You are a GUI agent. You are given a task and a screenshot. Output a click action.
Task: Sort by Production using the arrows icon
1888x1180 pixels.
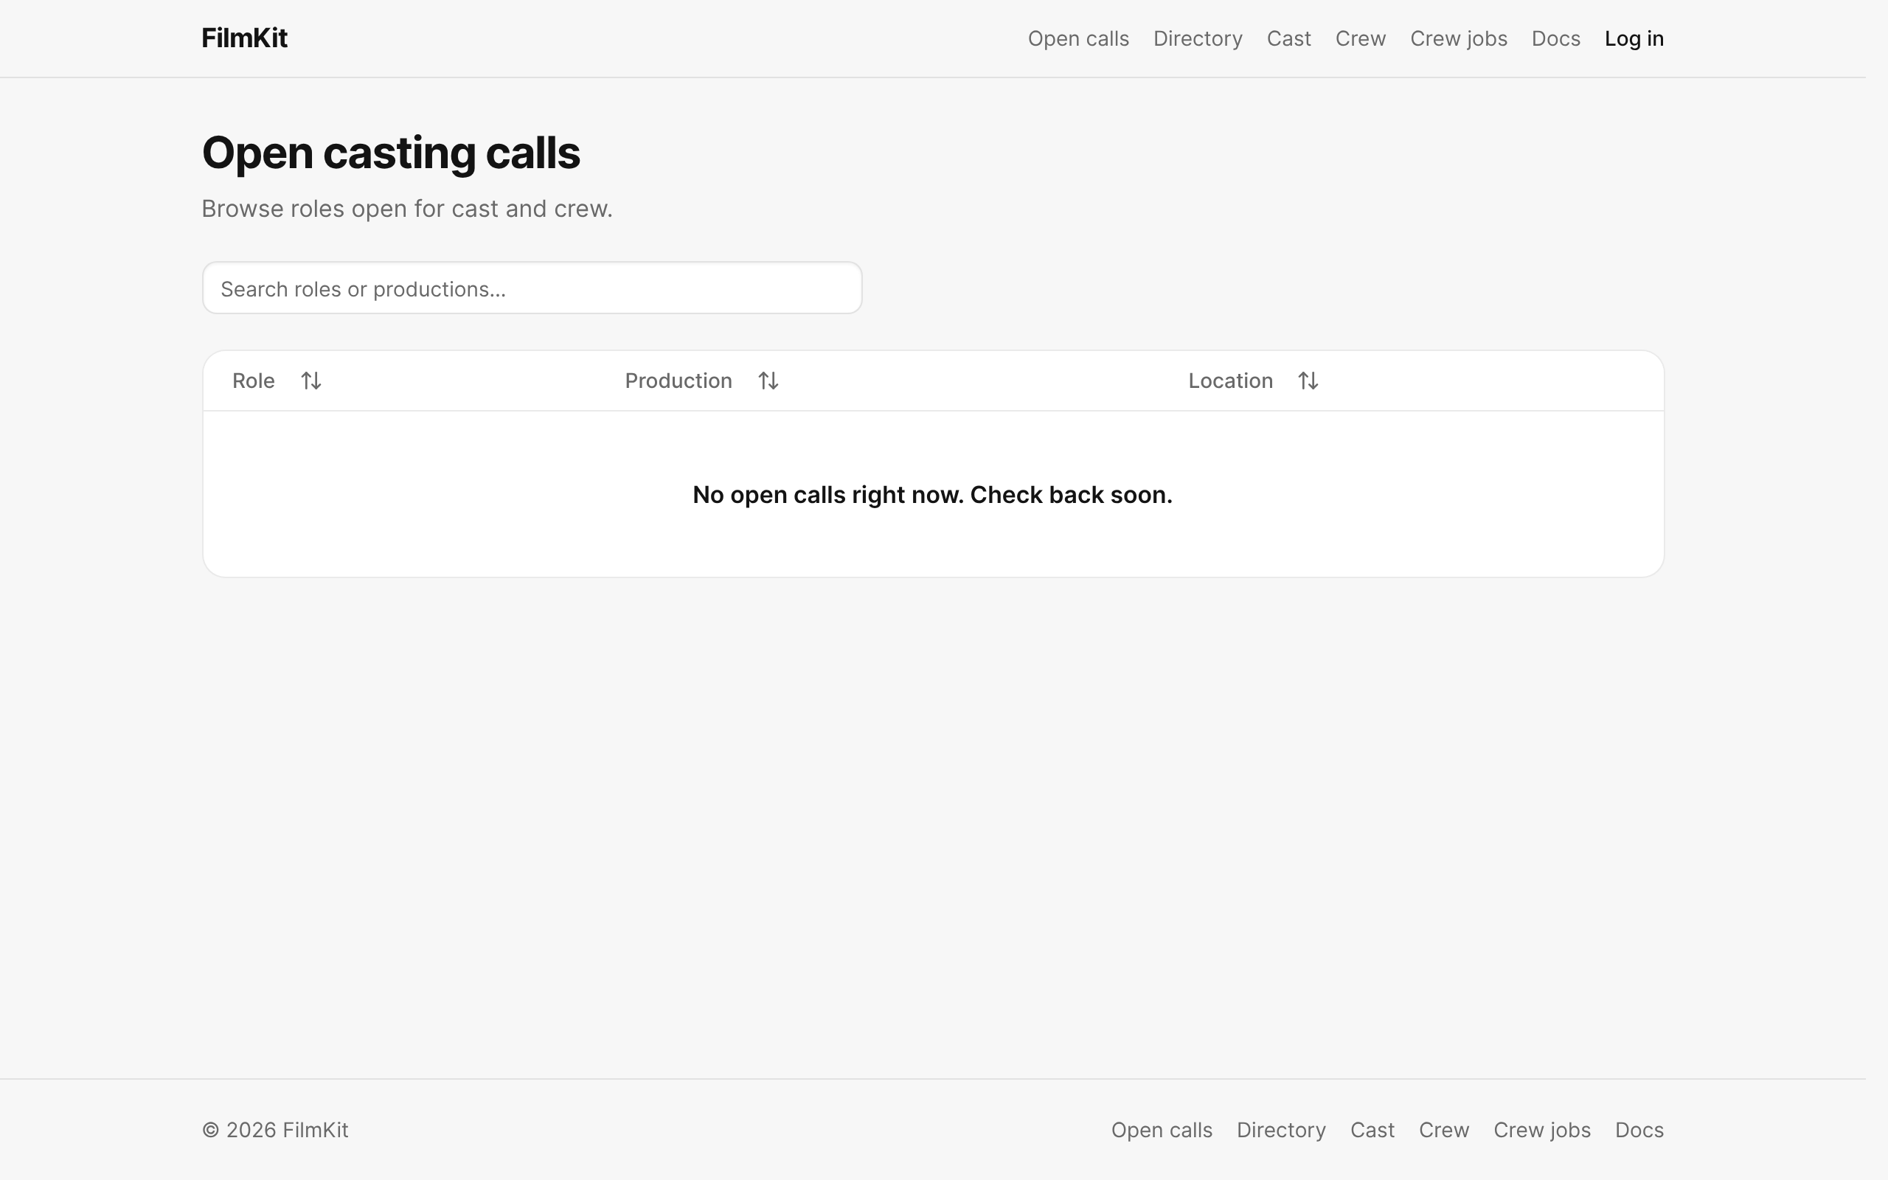768,381
